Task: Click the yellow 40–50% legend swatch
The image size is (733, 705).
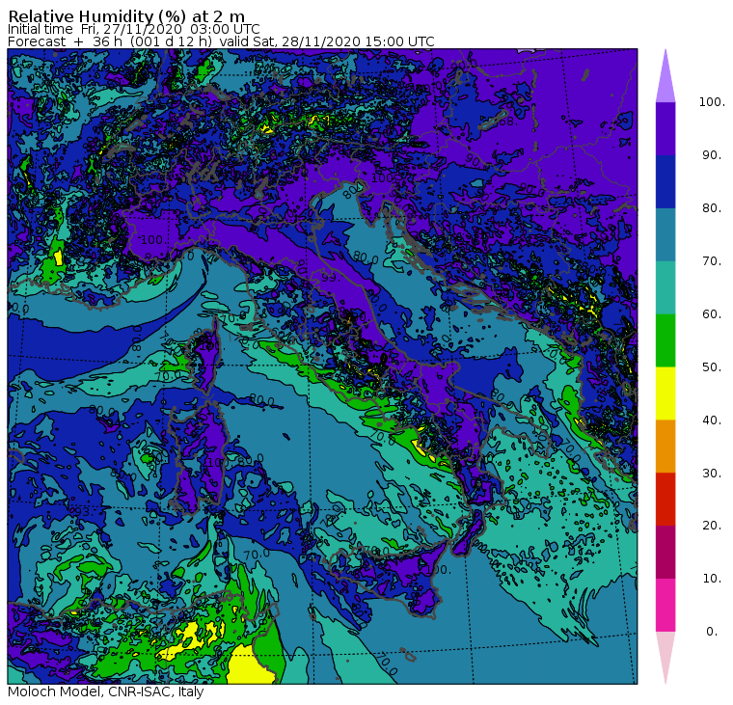Action: click(x=665, y=393)
